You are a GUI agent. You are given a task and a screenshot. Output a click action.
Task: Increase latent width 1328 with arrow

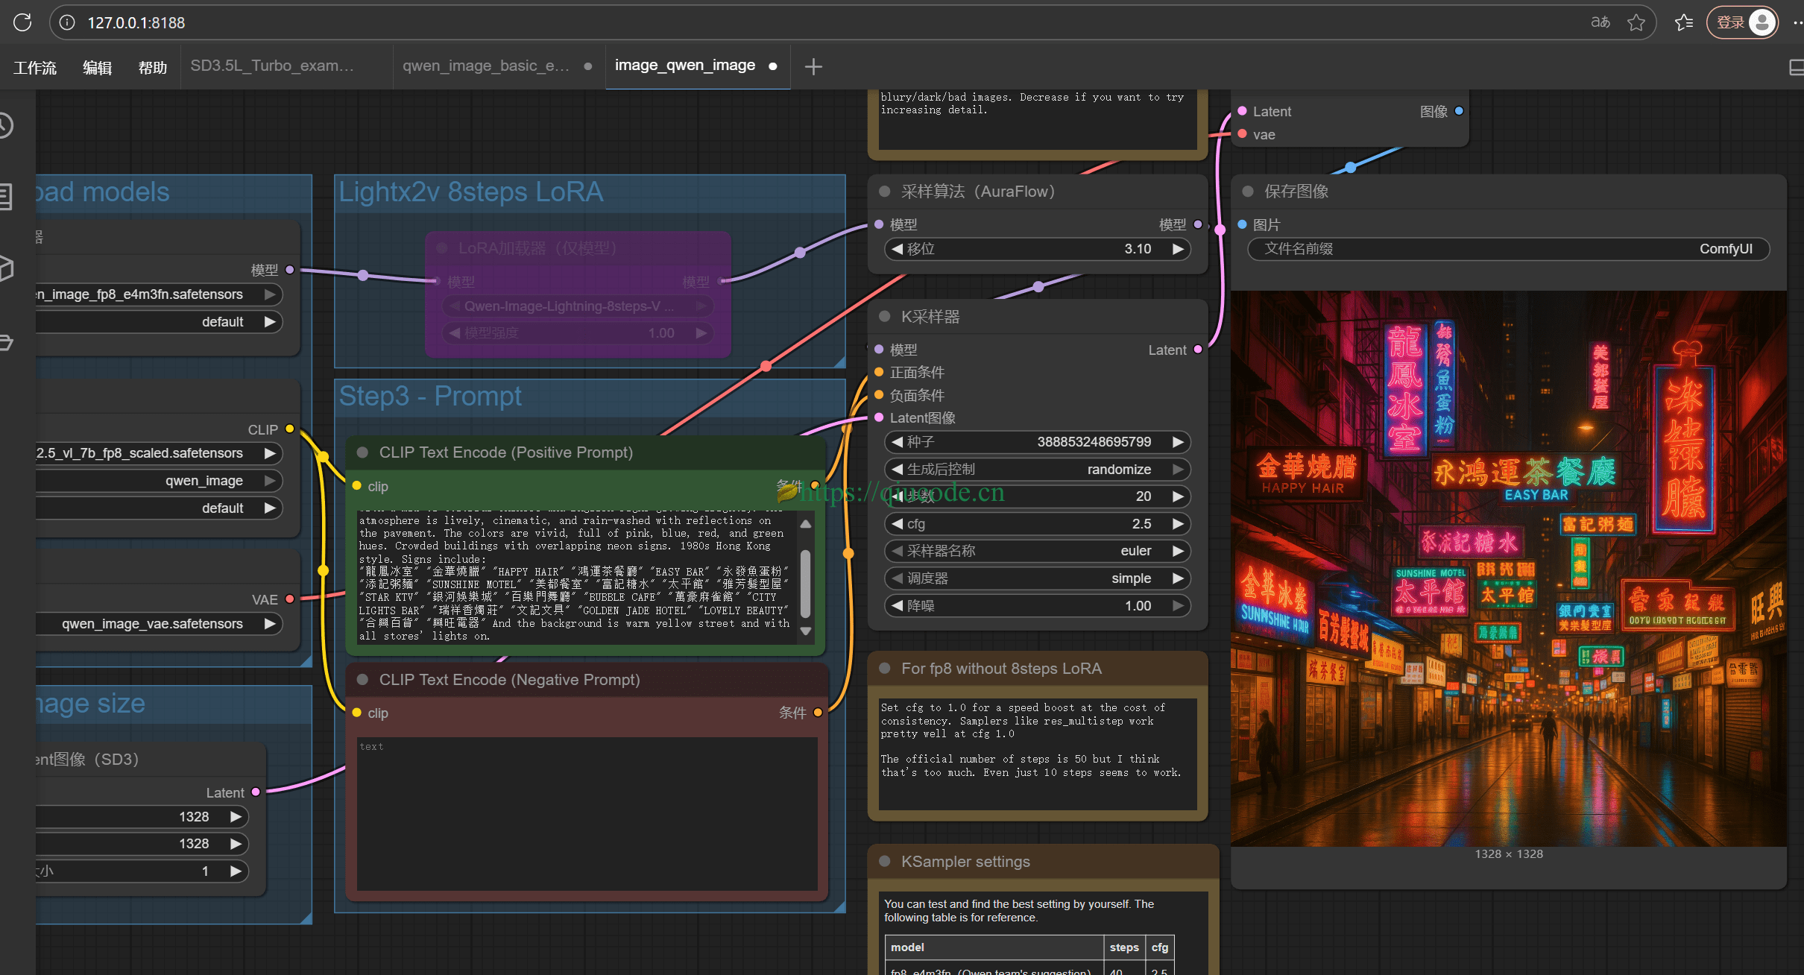tap(236, 817)
